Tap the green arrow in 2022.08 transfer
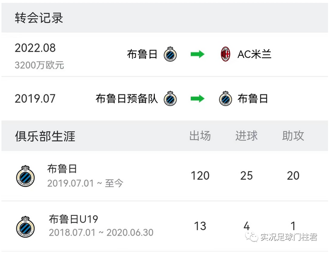329x266 pixels. click(x=197, y=54)
